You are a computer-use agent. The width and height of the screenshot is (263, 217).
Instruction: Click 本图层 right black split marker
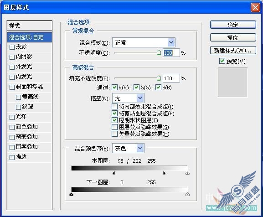coord(164,173)
